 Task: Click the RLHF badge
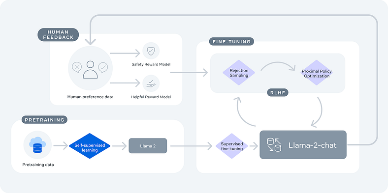(278, 92)
